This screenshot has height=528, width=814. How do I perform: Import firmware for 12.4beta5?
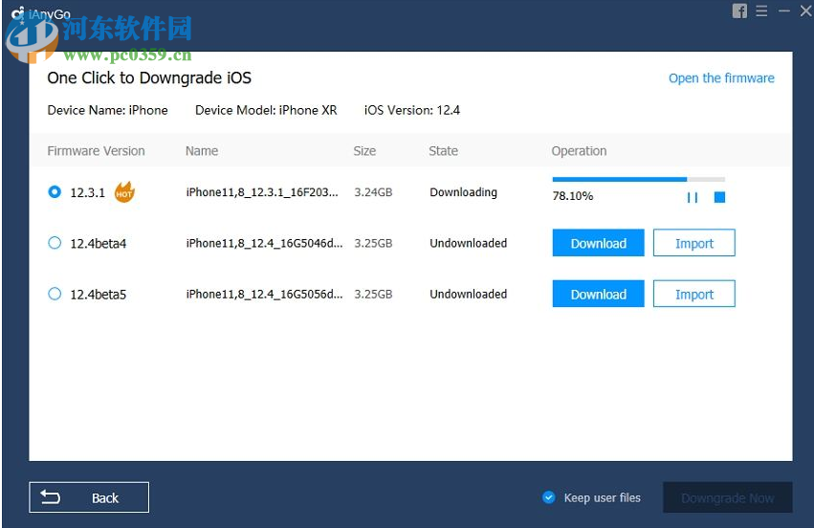coord(694,294)
